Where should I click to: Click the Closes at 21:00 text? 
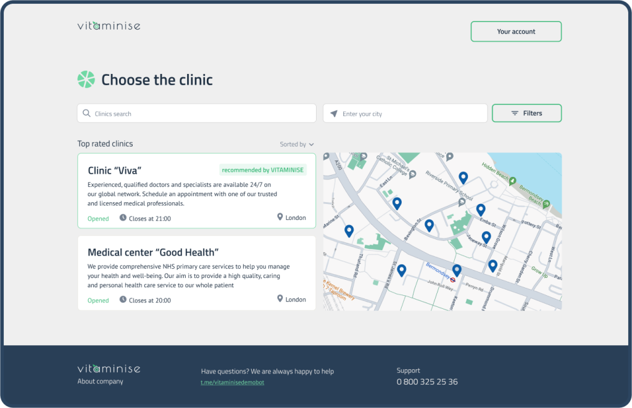150,219
